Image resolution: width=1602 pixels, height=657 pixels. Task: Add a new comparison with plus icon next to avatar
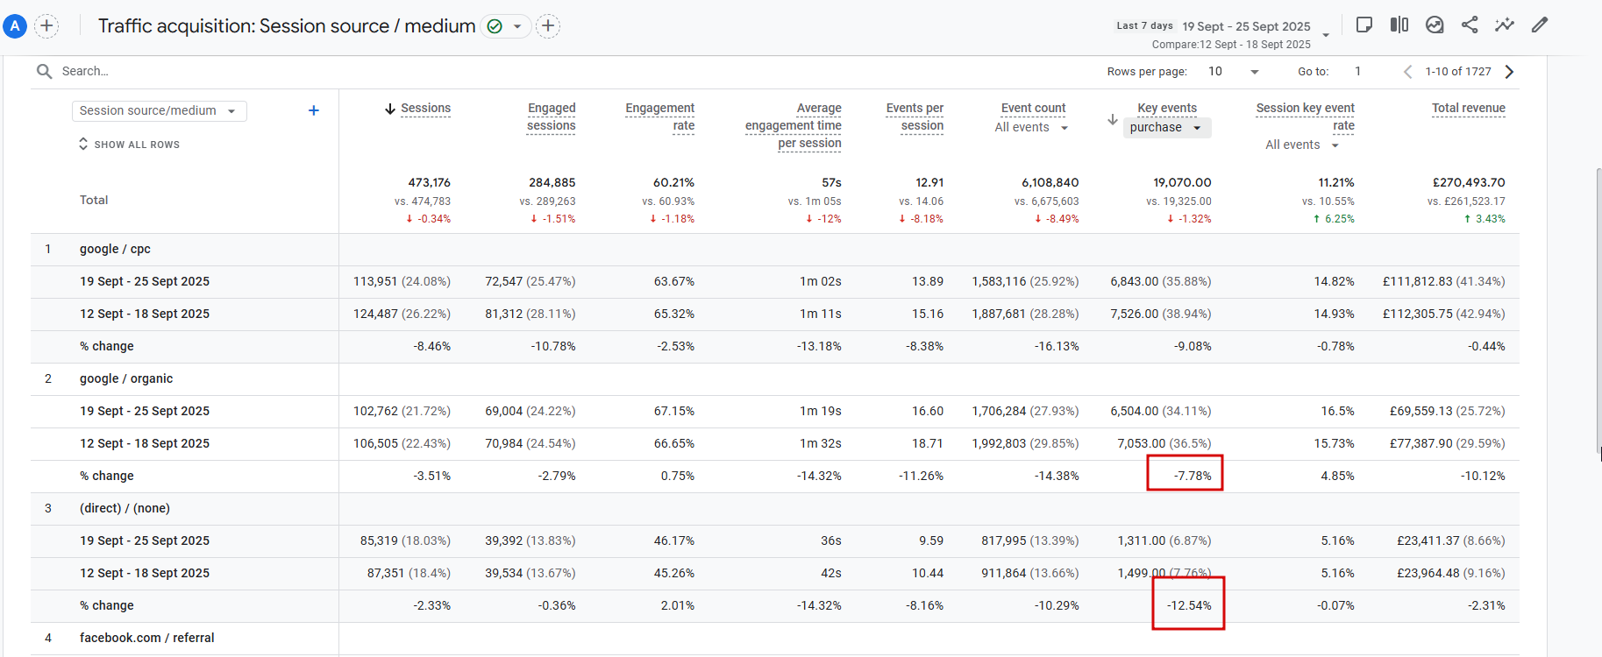(46, 26)
